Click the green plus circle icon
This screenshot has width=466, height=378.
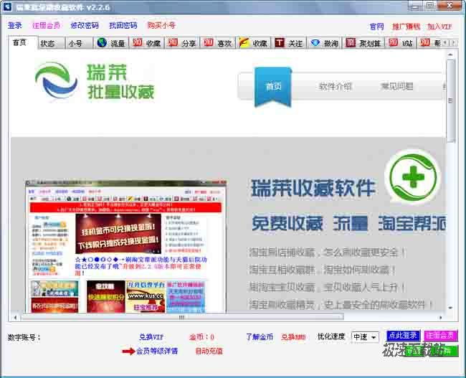point(413,177)
